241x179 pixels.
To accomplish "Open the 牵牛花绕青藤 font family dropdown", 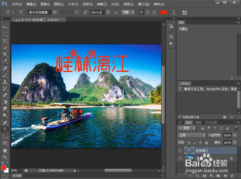I will tap(54, 12).
